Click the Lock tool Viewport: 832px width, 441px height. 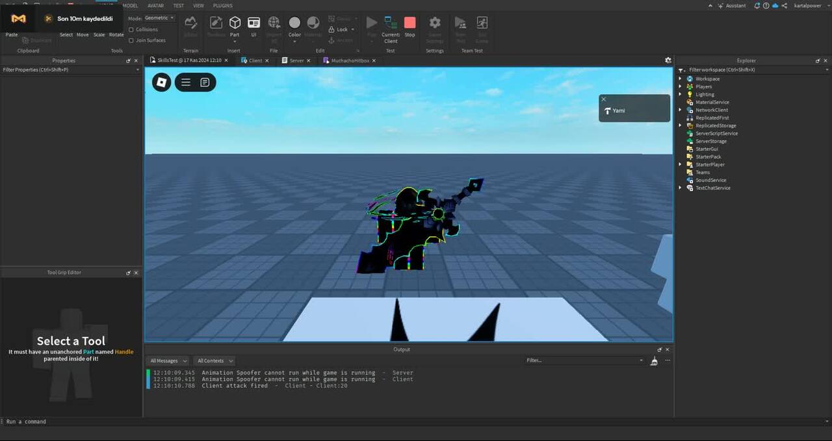341,29
